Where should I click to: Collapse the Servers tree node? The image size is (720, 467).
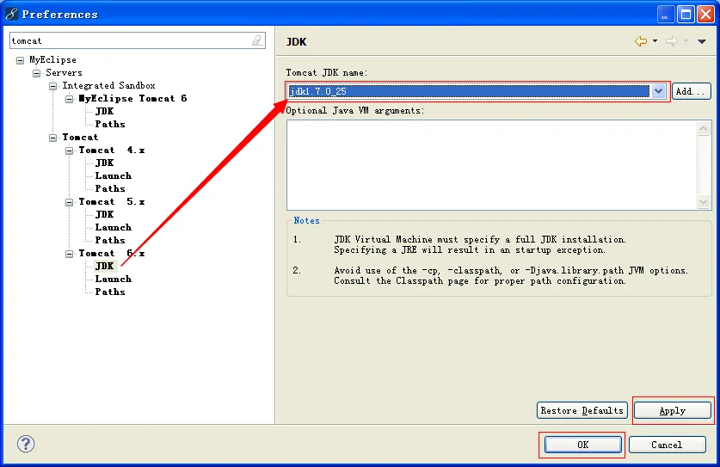[37, 73]
